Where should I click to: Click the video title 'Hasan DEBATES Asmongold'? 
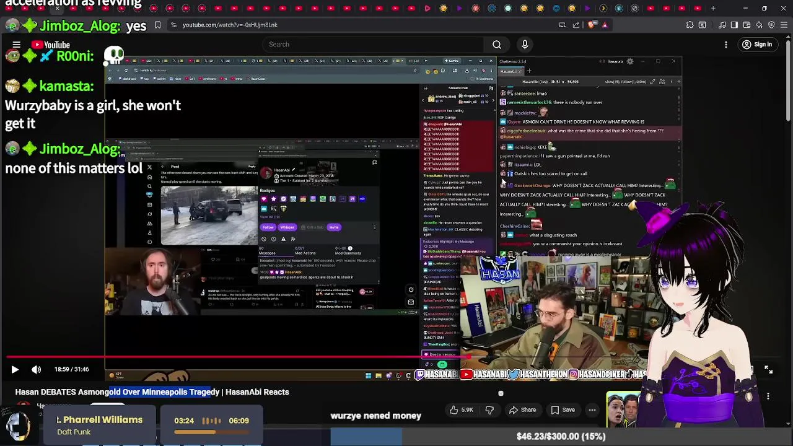(x=152, y=392)
